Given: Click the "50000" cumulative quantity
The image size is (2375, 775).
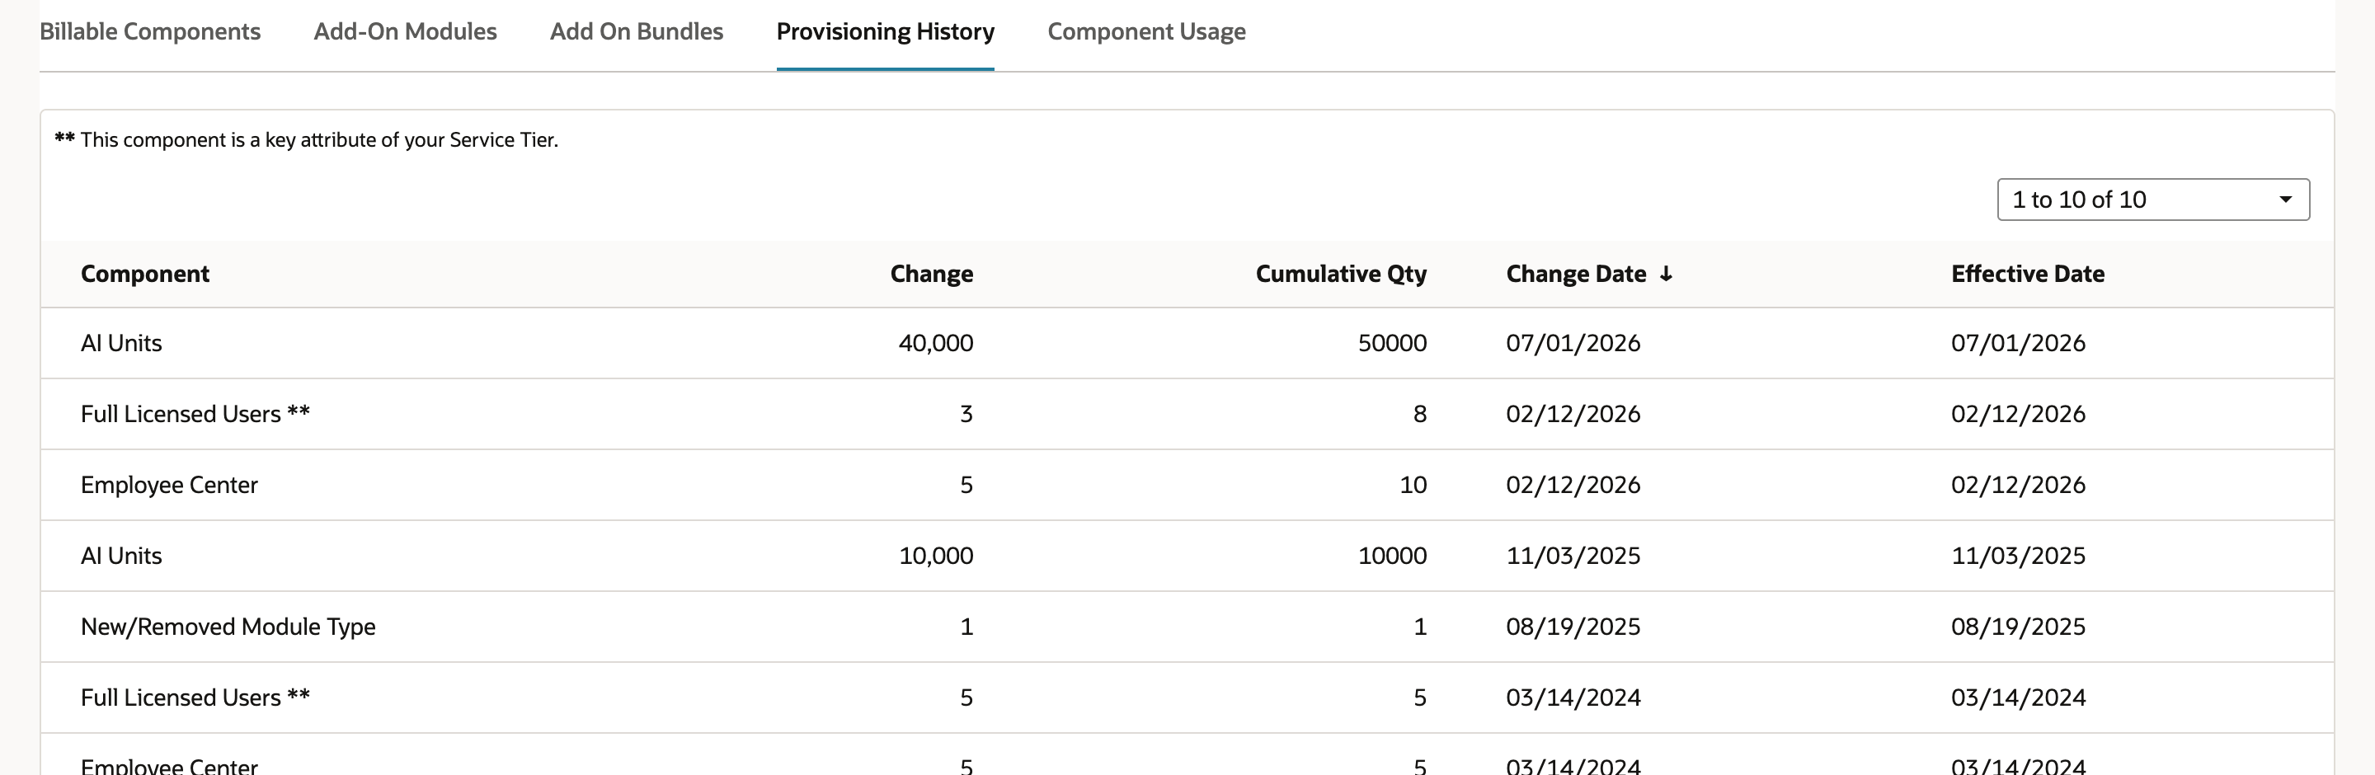Looking at the screenshot, I should [x=1392, y=343].
